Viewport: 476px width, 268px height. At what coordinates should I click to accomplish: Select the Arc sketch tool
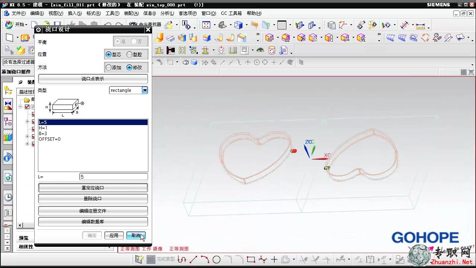pyautogui.click(x=205, y=259)
